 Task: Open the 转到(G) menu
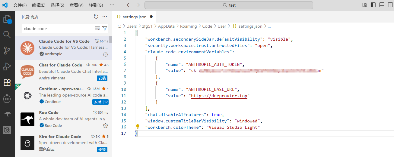point(96,5)
